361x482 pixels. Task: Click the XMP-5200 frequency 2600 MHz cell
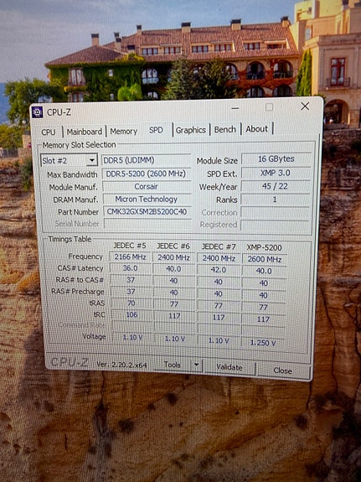point(265,259)
